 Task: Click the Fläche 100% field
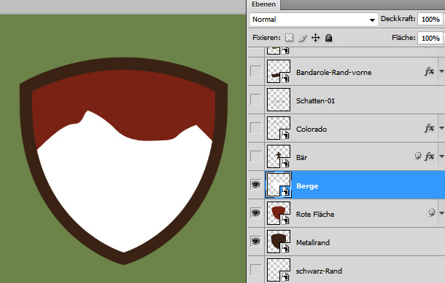click(x=430, y=38)
